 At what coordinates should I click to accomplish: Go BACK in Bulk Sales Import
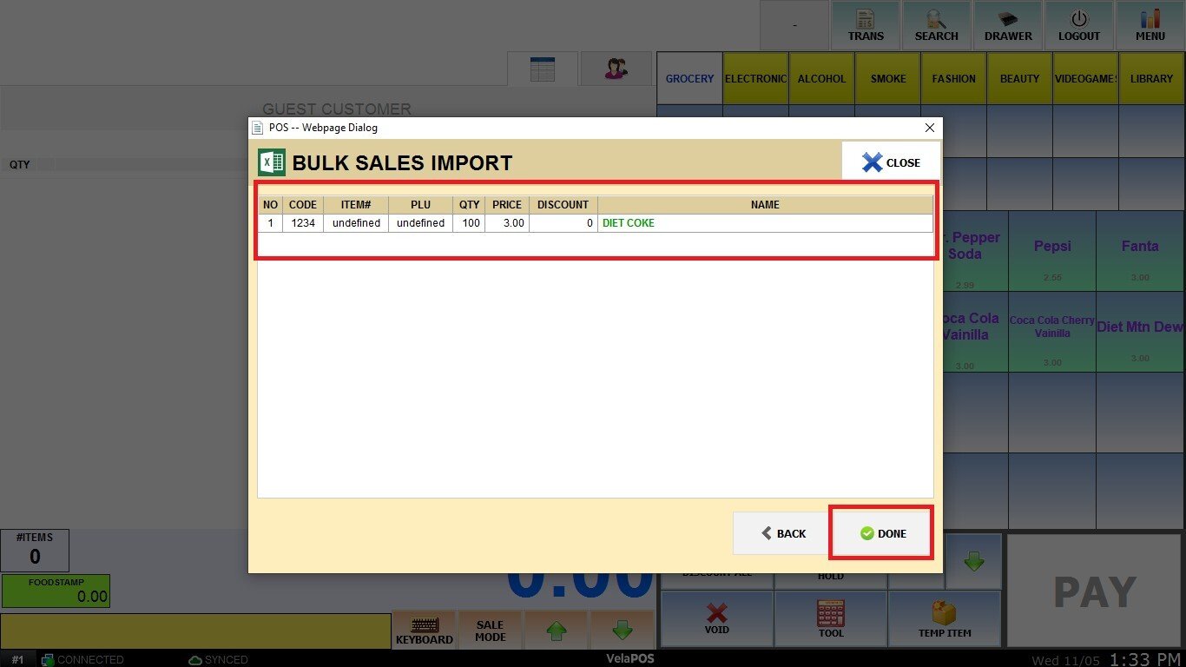[x=782, y=533]
